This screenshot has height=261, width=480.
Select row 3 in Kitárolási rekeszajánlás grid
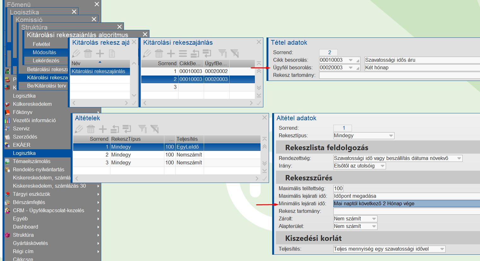coord(198,87)
